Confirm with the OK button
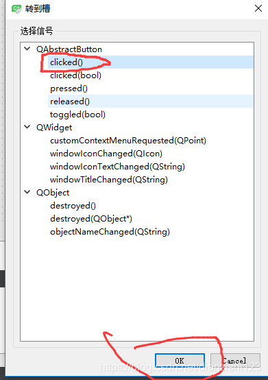 180,361
